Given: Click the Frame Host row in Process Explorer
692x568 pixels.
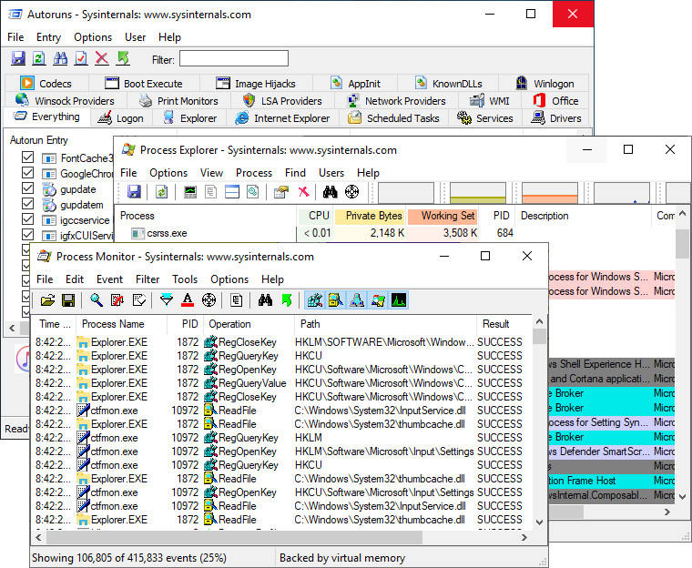Looking at the screenshot, I should [x=612, y=481].
